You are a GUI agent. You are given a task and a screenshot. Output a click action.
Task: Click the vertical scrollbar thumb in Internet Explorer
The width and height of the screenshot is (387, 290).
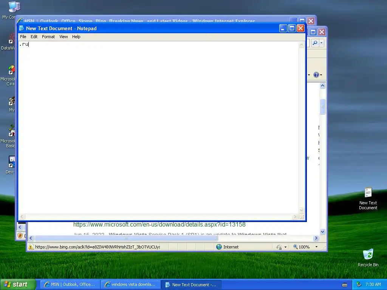[322, 106]
